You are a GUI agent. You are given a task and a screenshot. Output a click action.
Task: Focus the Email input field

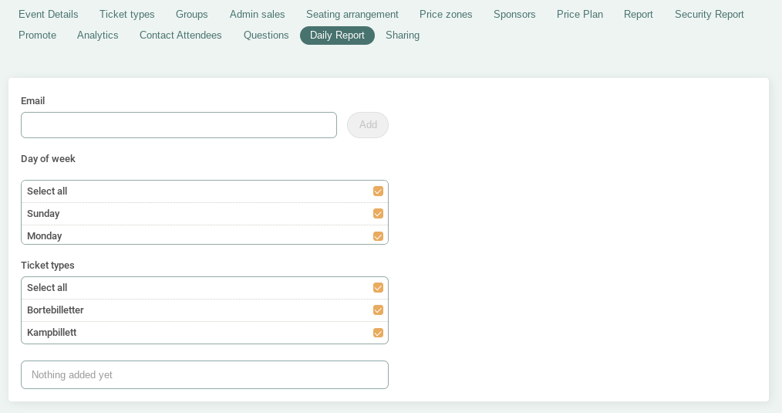pyautogui.click(x=179, y=125)
